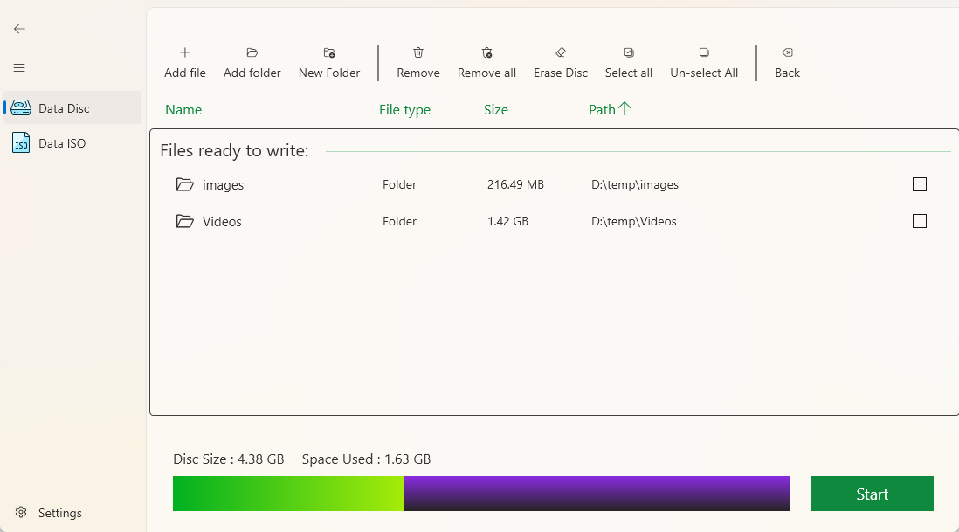Sort the list by Path column

(x=609, y=109)
